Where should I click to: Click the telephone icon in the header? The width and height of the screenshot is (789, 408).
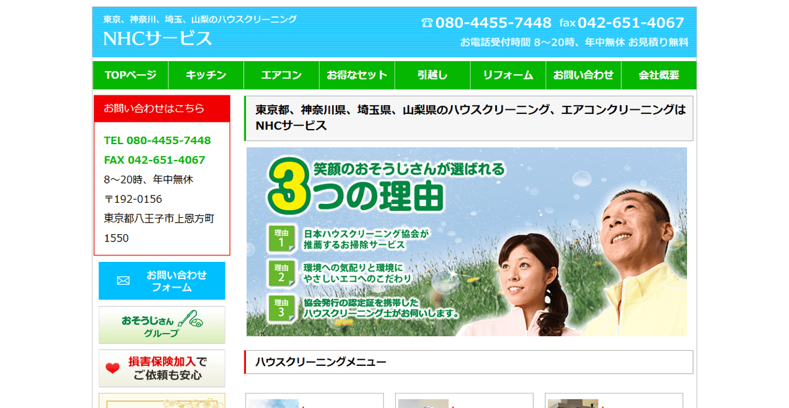(x=427, y=23)
